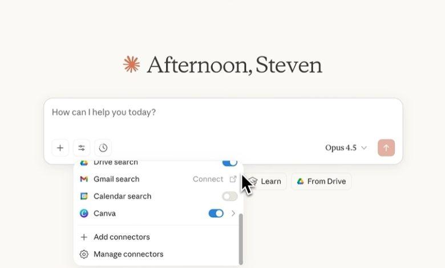The width and height of the screenshot is (445, 268).
Task: Click the Calendar search icon
Action: pos(84,196)
